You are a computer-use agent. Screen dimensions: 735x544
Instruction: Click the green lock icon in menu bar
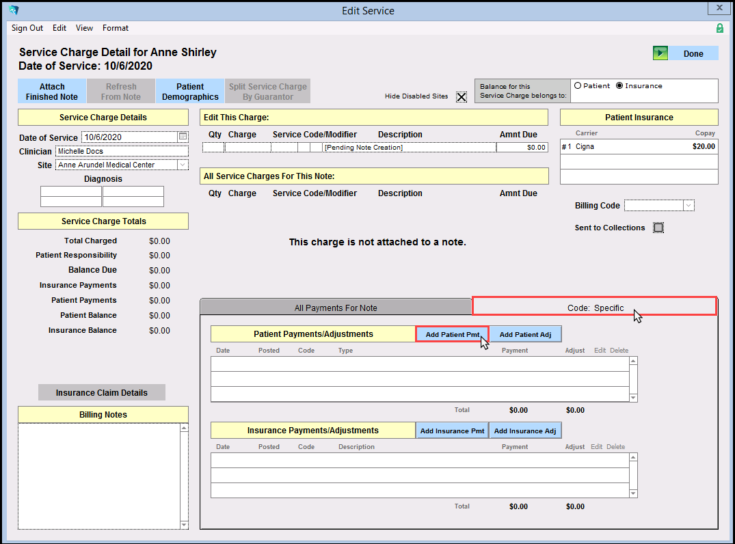[x=719, y=28]
